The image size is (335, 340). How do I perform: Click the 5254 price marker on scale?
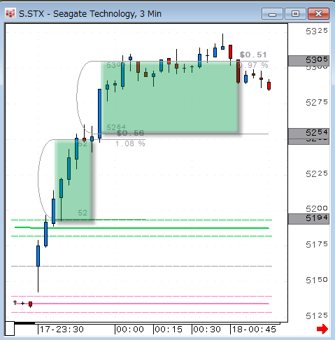tap(308, 133)
